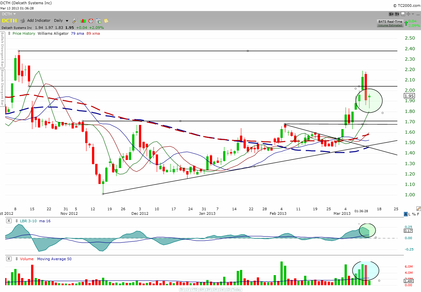421x292 pixels.
Task: Click the Dec 2012 date axis label
Action: pyautogui.click(x=140, y=213)
